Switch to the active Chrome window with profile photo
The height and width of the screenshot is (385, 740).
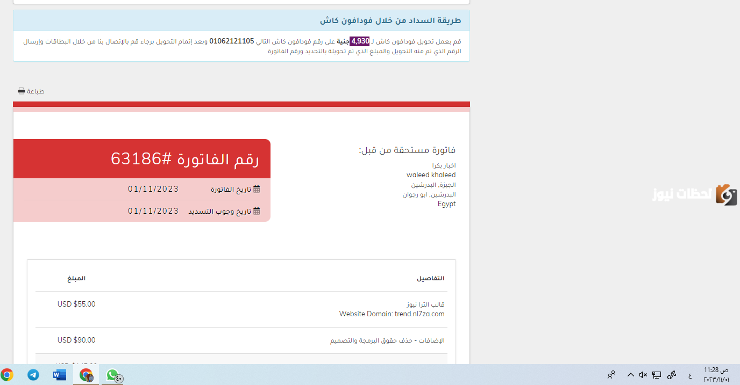86,375
